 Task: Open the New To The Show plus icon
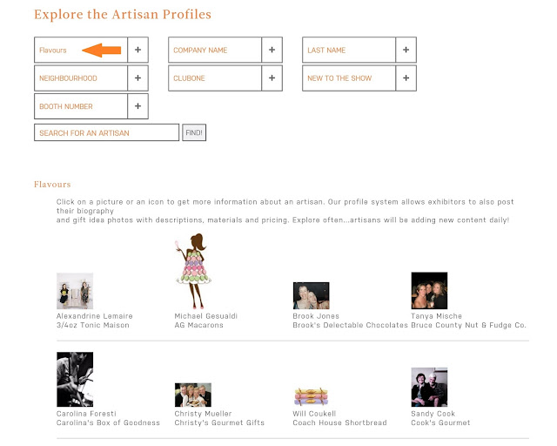coord(406,78)
